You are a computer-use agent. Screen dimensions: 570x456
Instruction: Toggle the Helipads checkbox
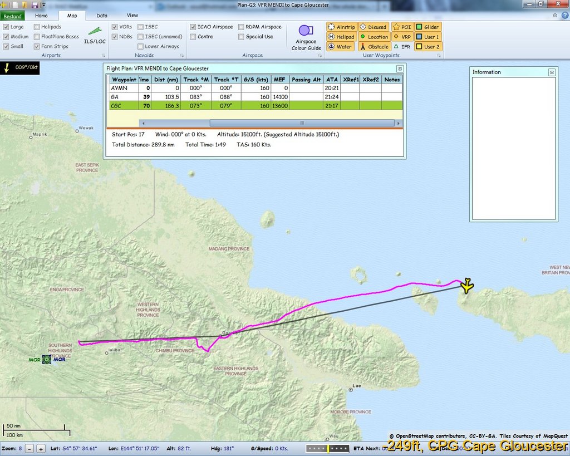click(x=37, y=27)
